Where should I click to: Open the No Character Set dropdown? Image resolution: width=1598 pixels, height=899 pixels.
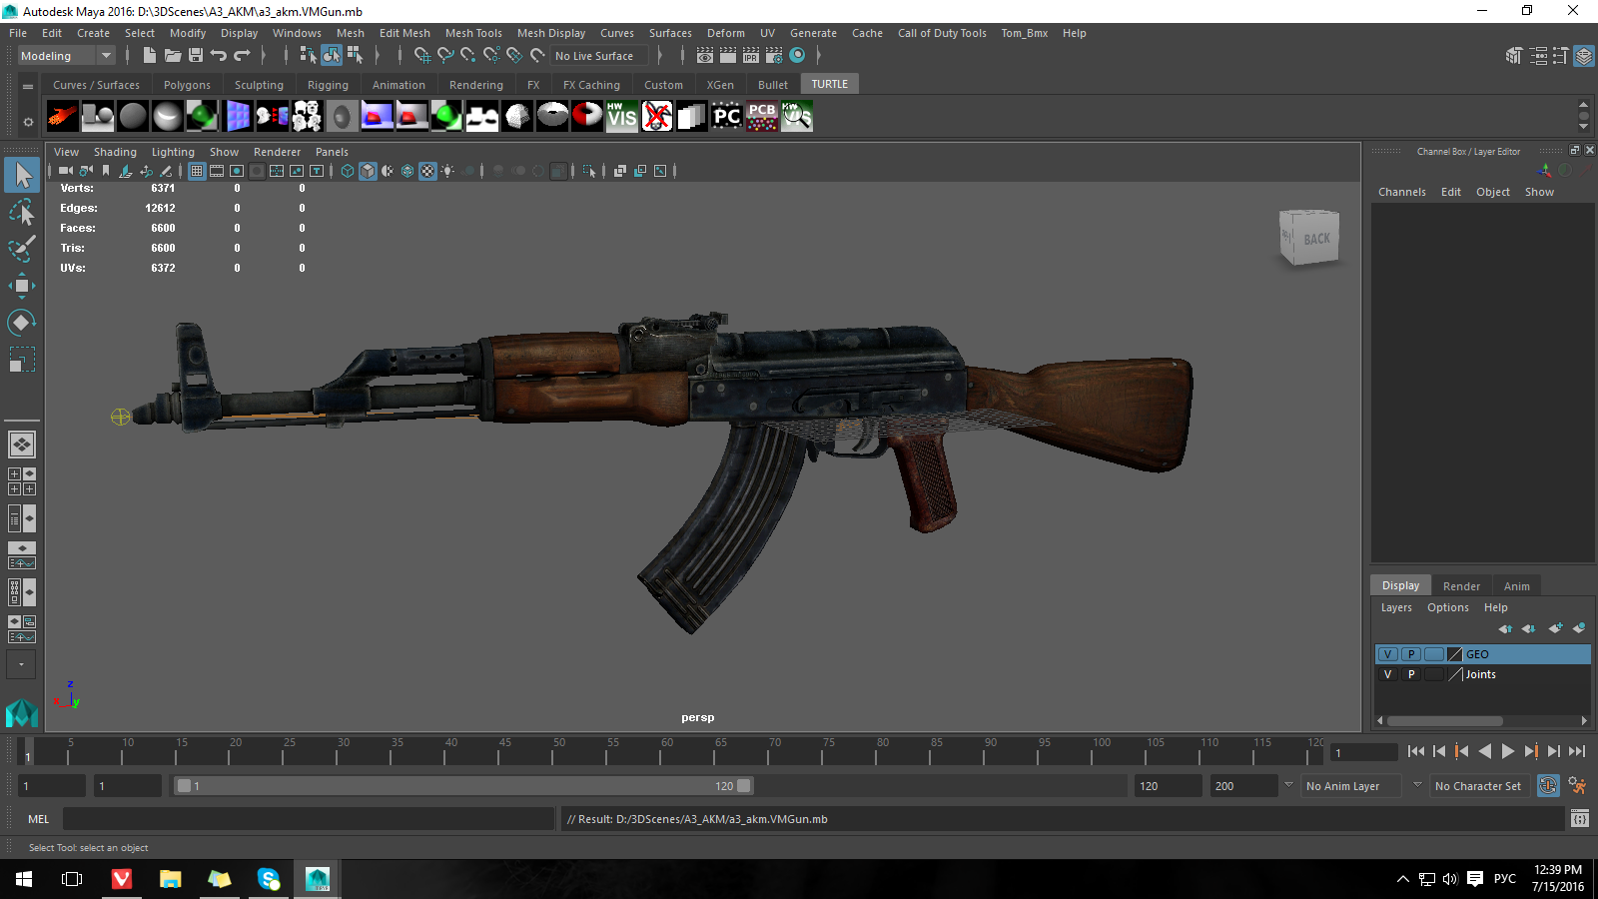[x=1477, y=786]
